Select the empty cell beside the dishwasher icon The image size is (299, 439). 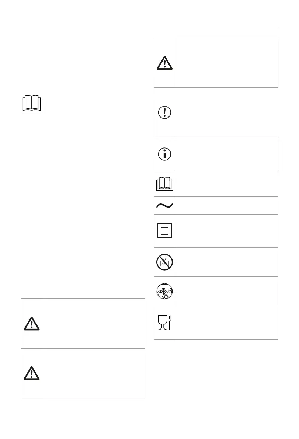pos(226,291)
